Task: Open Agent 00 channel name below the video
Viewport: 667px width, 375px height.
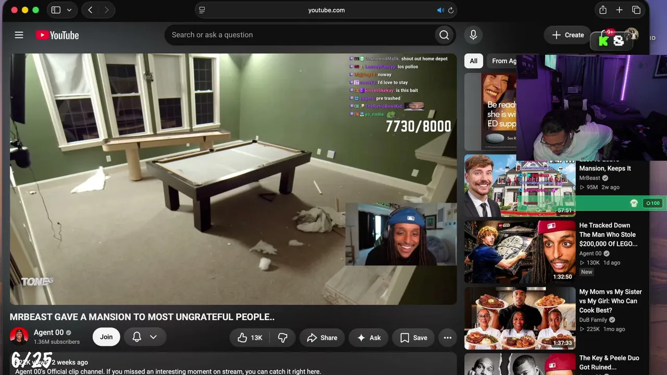Action: tap(48, 332)
